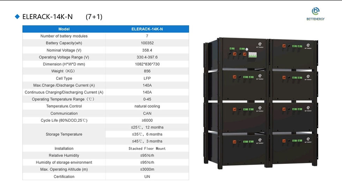Click the ≤3000m altitude value
The height and width of the screenshot is (190, 342).
point(147,169)
